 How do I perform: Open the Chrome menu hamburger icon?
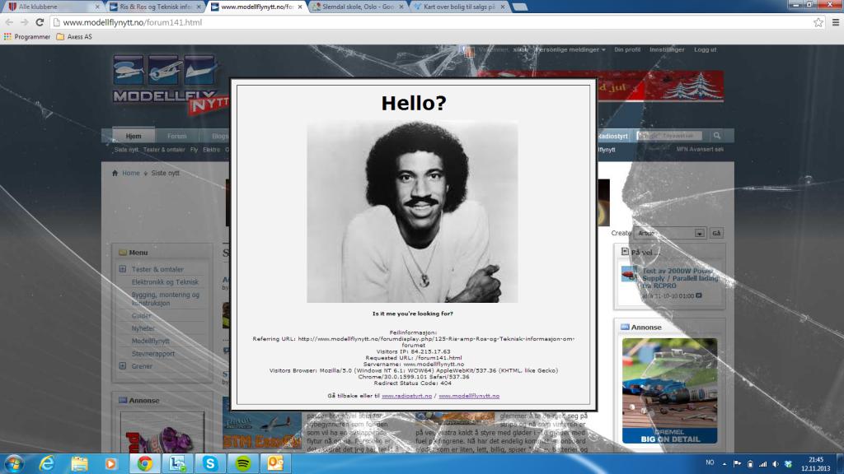833,22
